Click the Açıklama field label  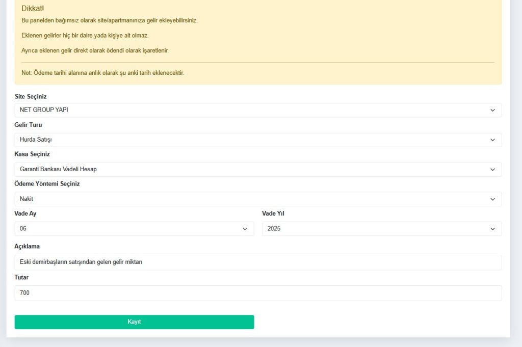pos(27,246)
